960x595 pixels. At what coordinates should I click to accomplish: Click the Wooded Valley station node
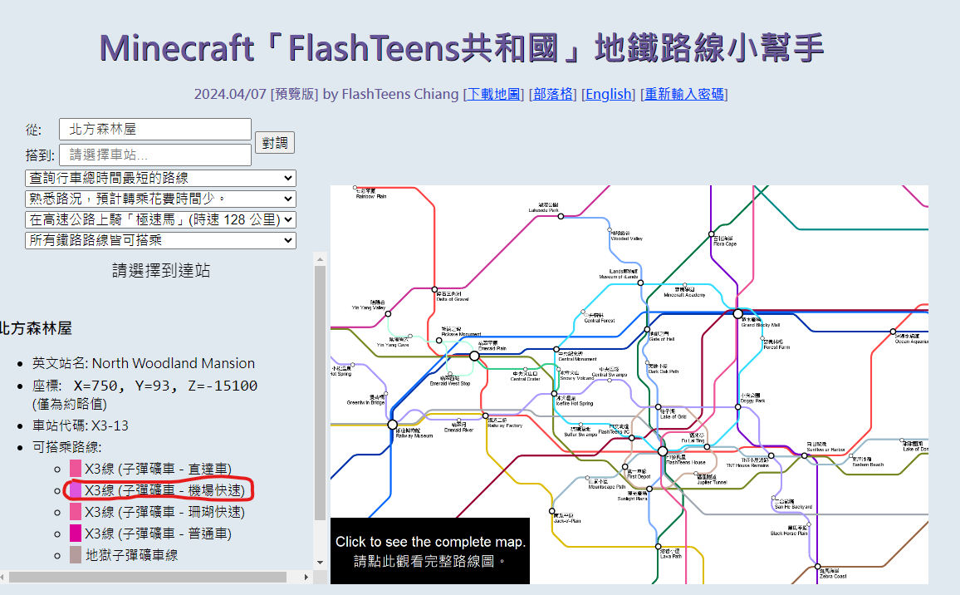610,232
